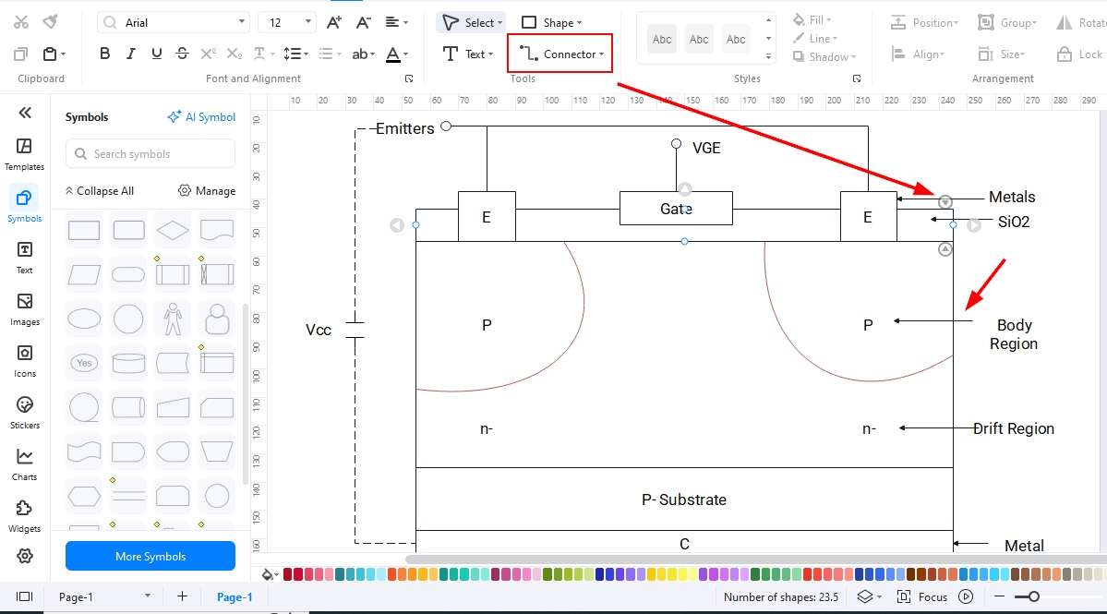The width and height of the screenshot is (1107, 614).
Task: Toggle bold text formatting
Action: point(104,54)
